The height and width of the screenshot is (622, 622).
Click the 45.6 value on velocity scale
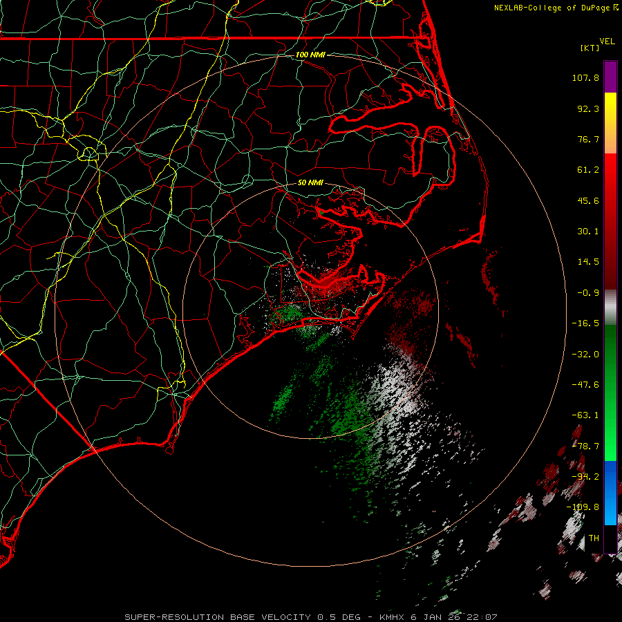[588, 200]
